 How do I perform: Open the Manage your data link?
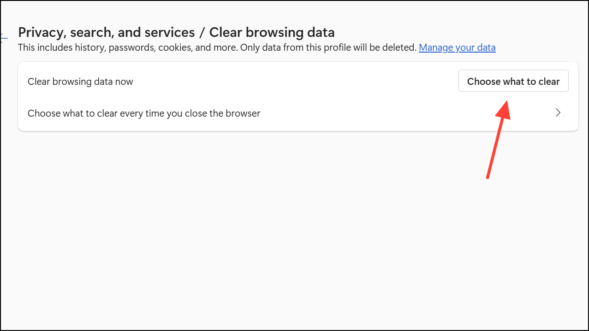(x=457, y=47)
